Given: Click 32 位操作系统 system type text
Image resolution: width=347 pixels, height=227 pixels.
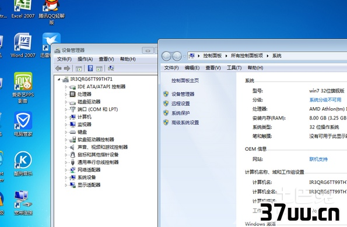Looking at the screenshot, I should pyautogui.click(x=324, y=127).
